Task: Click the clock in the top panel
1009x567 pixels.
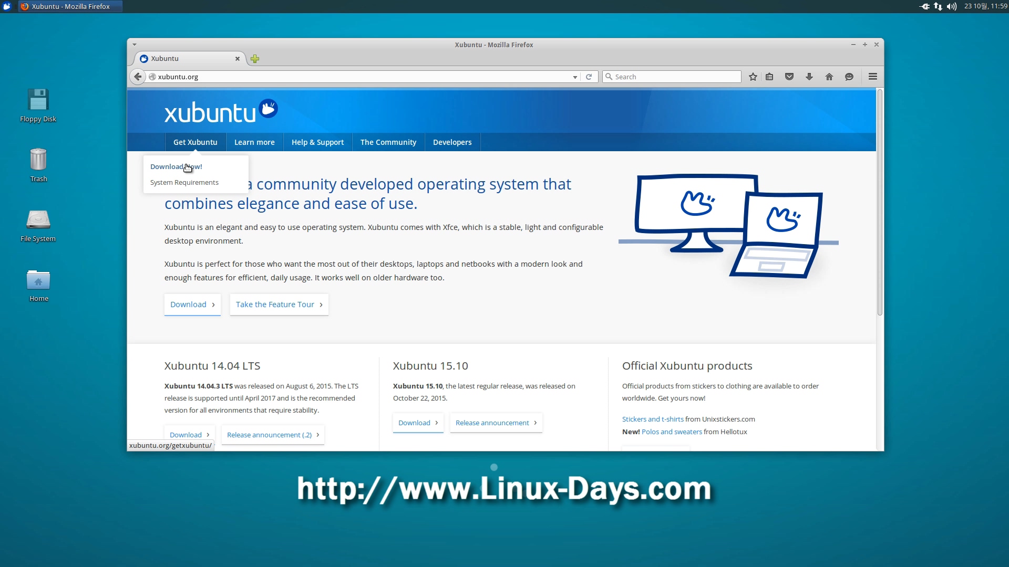Action: coord(985,6)
